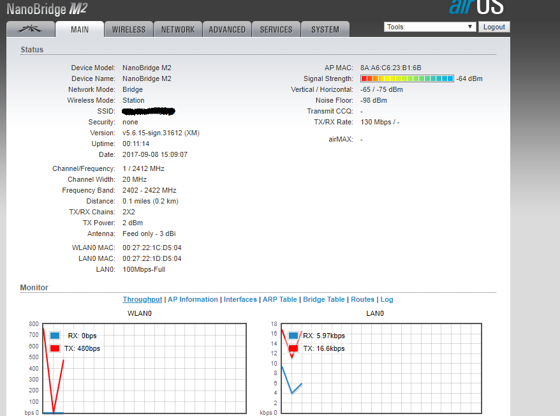Click the LAN0 speed 100Mbps-Full

point(144,269)
